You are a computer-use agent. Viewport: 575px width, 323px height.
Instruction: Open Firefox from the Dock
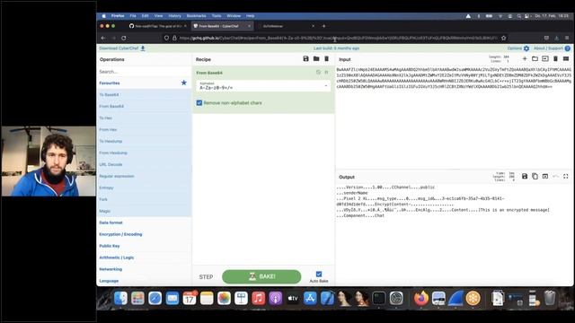421,298
